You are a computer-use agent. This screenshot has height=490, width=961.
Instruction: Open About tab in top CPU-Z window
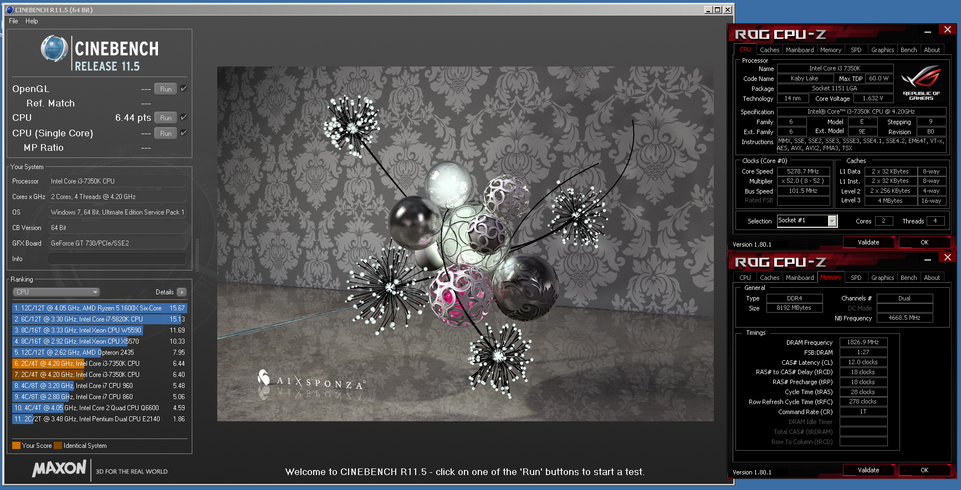click(932, 50)
